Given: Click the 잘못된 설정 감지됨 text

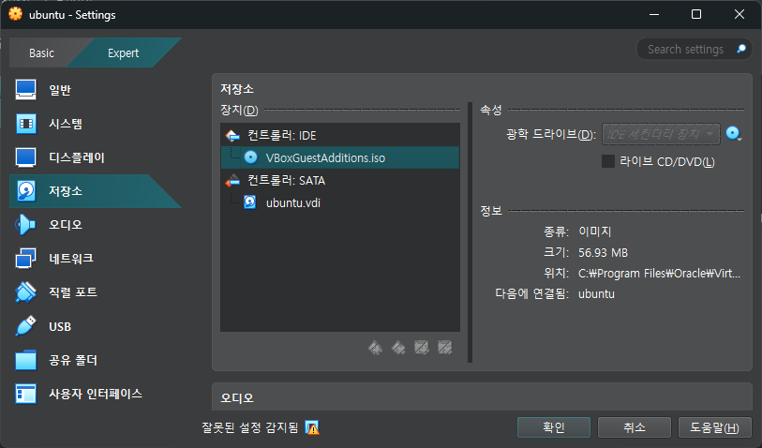Looking at the screenshot, I should tap(250, 427).
